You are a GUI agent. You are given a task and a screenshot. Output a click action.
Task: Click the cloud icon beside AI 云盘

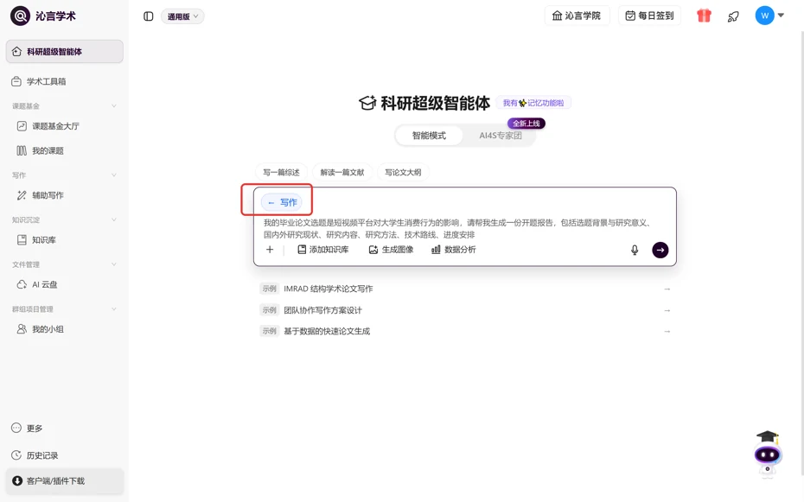[22, 284]
